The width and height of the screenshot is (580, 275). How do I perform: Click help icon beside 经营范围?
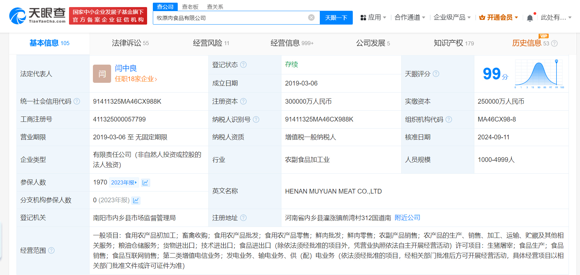pos(51,250)
